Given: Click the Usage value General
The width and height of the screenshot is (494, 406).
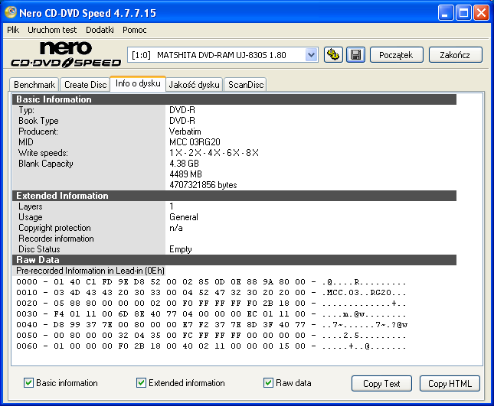Looking at the screenshot, I should 184,217.
